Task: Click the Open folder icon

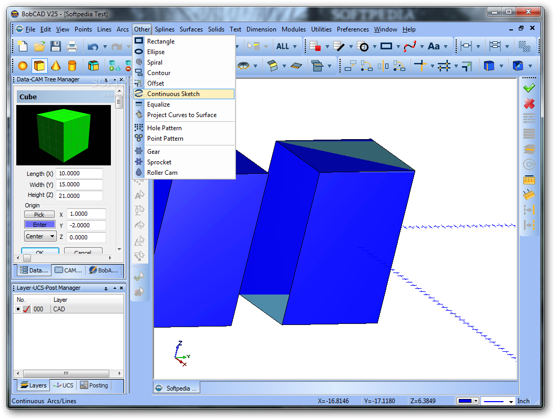Action: [x=39, y=46]
